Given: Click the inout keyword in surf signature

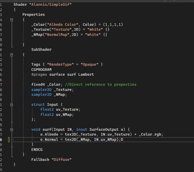Looking at the screenshot, I should pyautogui.click(x=81, y=129).
